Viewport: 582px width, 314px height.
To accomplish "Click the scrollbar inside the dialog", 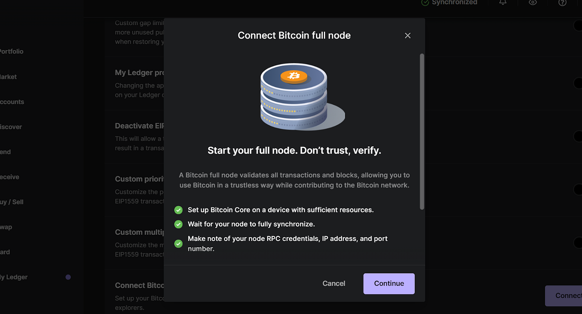I will [x=422, y=129].
